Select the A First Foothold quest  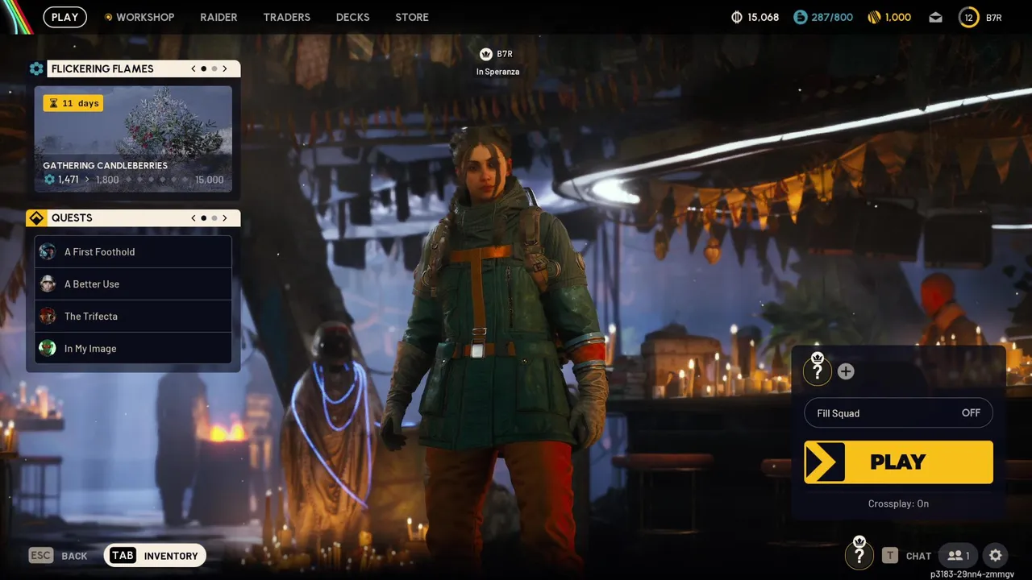point(133,251)
